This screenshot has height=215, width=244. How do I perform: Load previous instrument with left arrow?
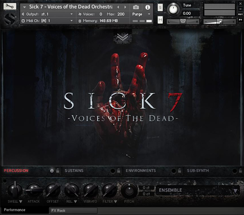[118, 7]
